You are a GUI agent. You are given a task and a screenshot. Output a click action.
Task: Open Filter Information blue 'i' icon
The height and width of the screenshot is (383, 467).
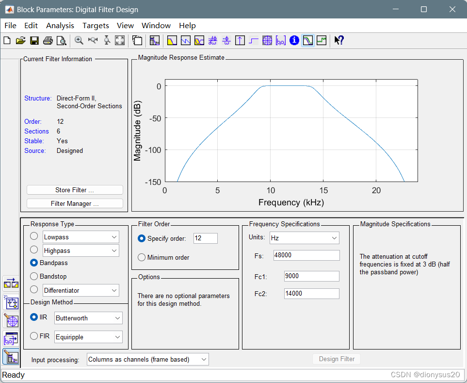click(294, 41)
